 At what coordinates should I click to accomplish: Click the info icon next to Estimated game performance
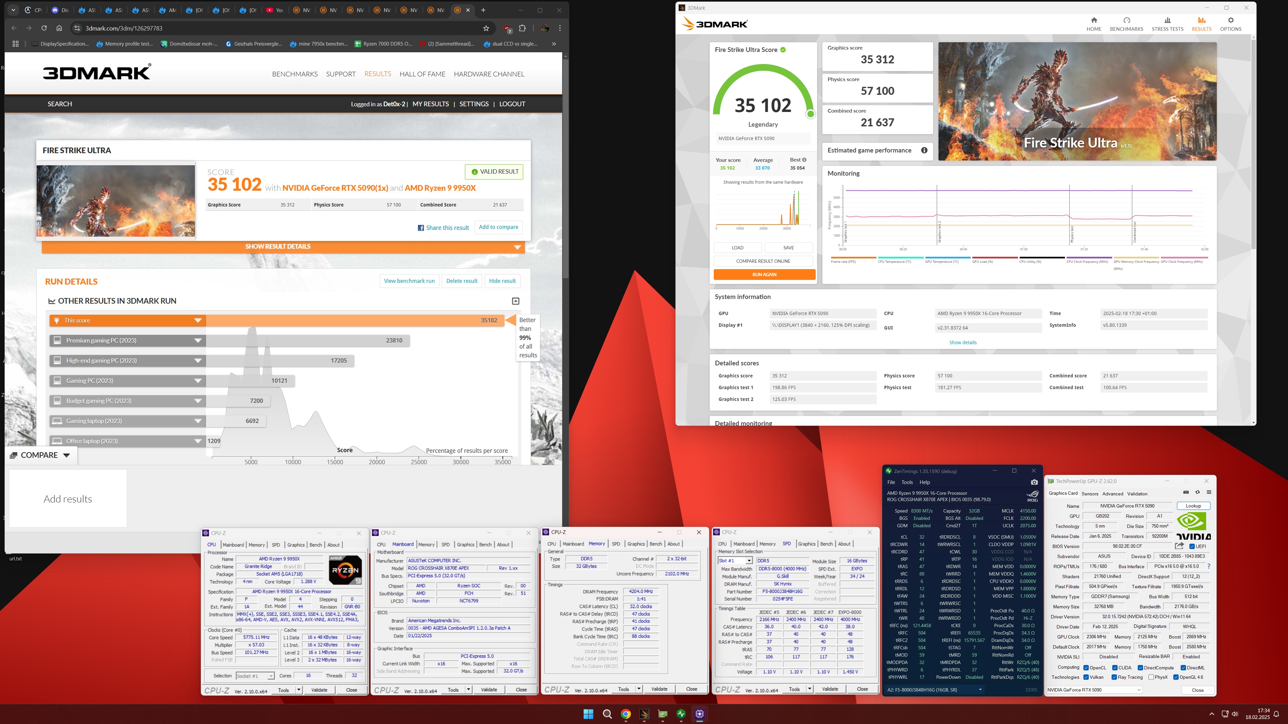924,150
